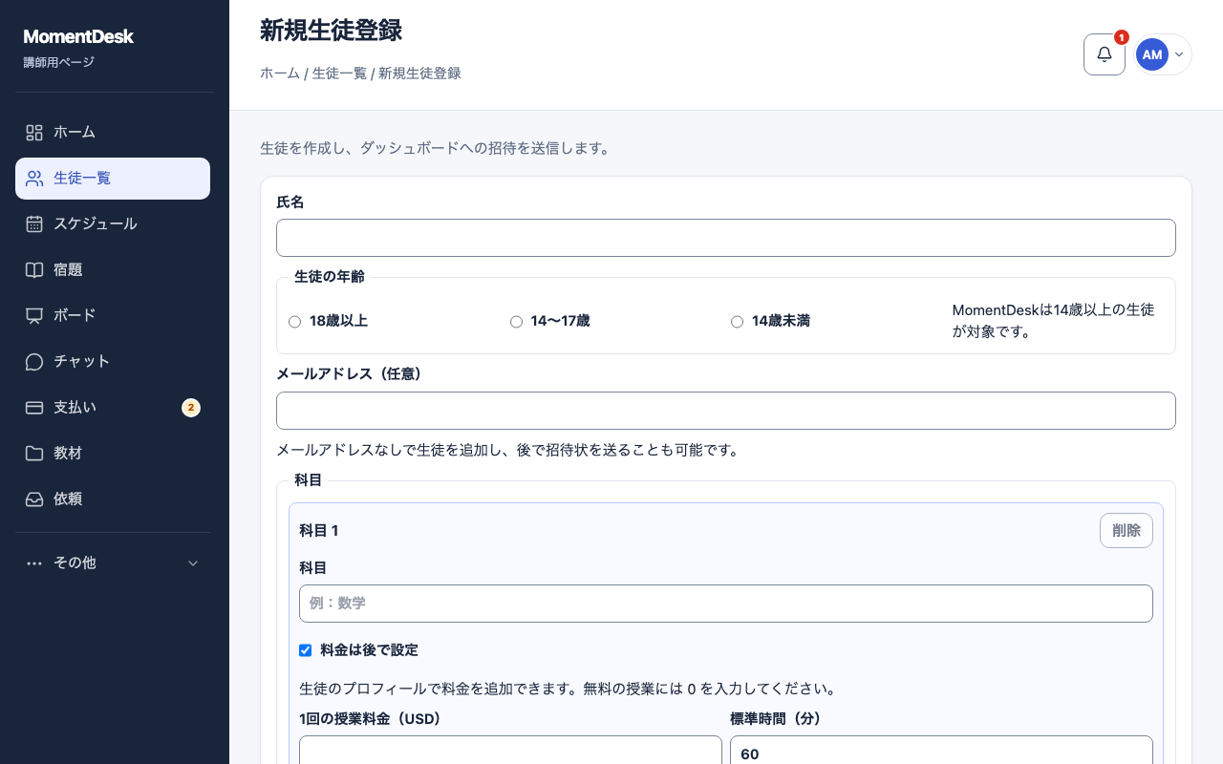1223x764 pixels.
Task: Click the 標準時間（分） field showing 60
Action: [x=941, y=751]
